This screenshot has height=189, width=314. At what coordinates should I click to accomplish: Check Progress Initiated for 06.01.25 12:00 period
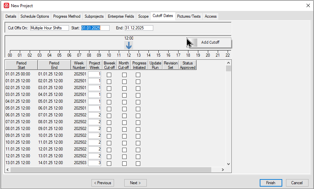[x=138, y=116]
